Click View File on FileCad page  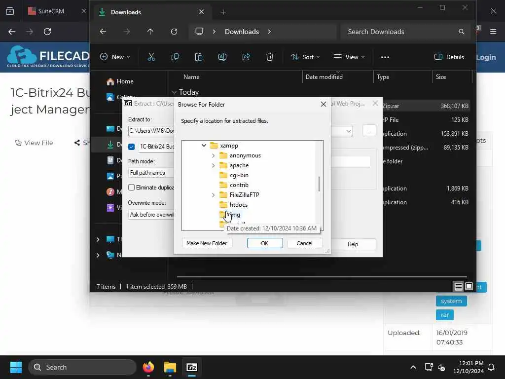34,143
